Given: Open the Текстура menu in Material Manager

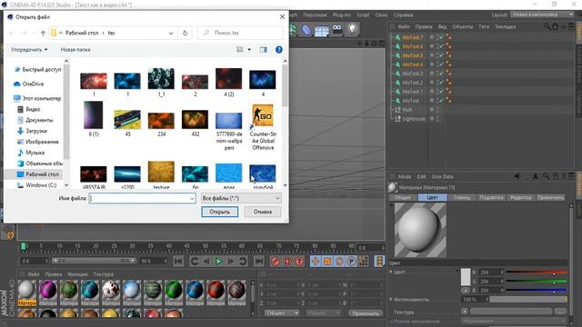Looking at the screenshot, I should click(x=103, y=274).
